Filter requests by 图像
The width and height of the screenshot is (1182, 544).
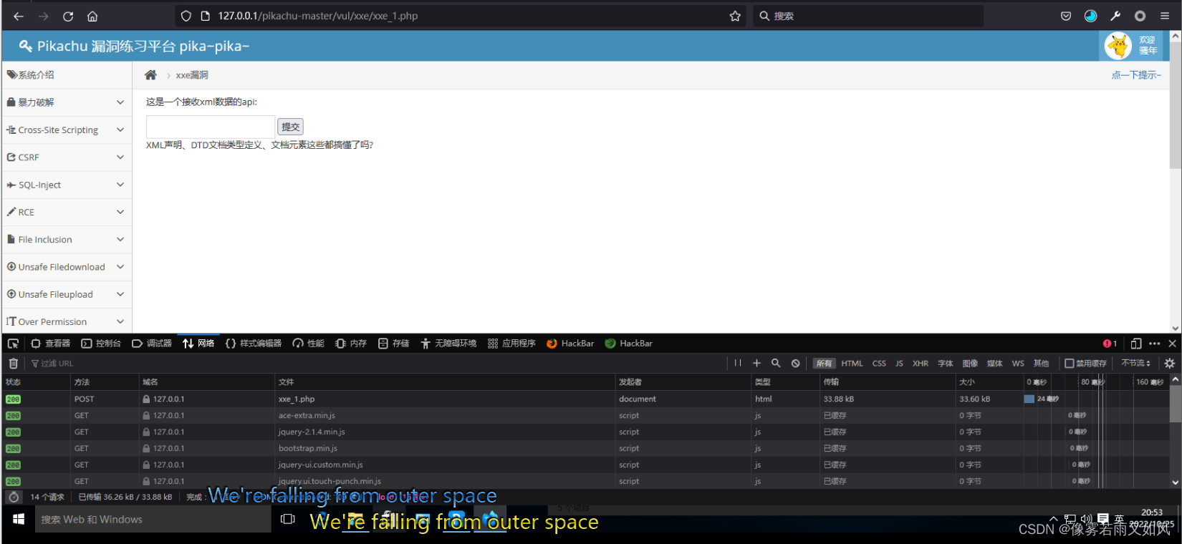pos(970,364)
